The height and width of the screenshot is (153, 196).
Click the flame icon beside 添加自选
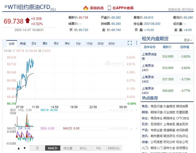(x=86, y=8)
